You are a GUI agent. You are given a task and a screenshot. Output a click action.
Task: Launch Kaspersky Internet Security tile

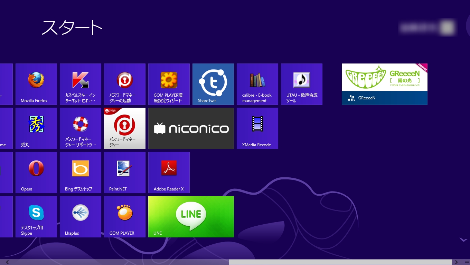(81, 84)
